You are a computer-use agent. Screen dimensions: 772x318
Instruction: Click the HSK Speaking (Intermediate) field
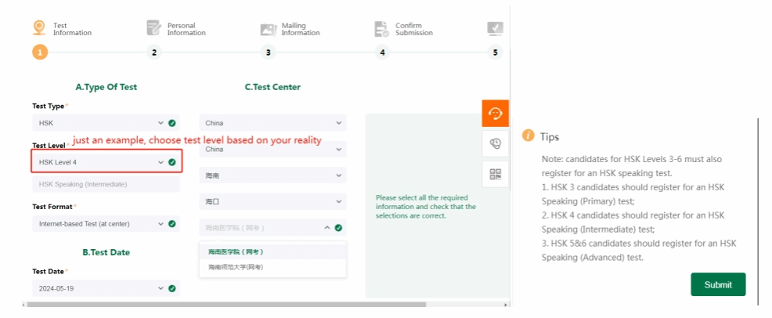click(x=105, y=184)
